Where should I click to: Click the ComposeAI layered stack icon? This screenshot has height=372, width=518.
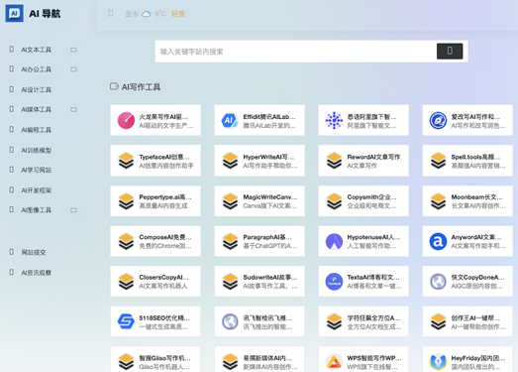tap(126, 241)
